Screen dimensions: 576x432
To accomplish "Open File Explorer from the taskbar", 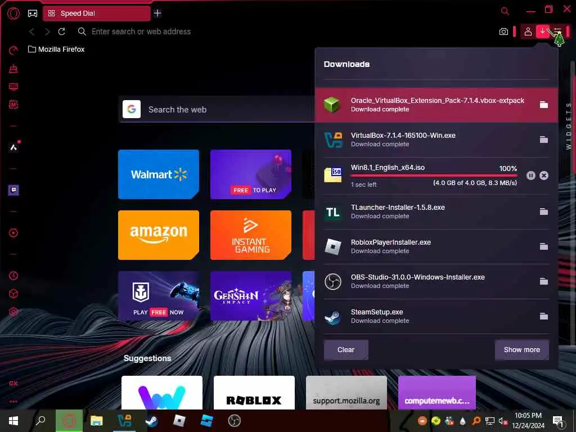I will tap(97, 421).
